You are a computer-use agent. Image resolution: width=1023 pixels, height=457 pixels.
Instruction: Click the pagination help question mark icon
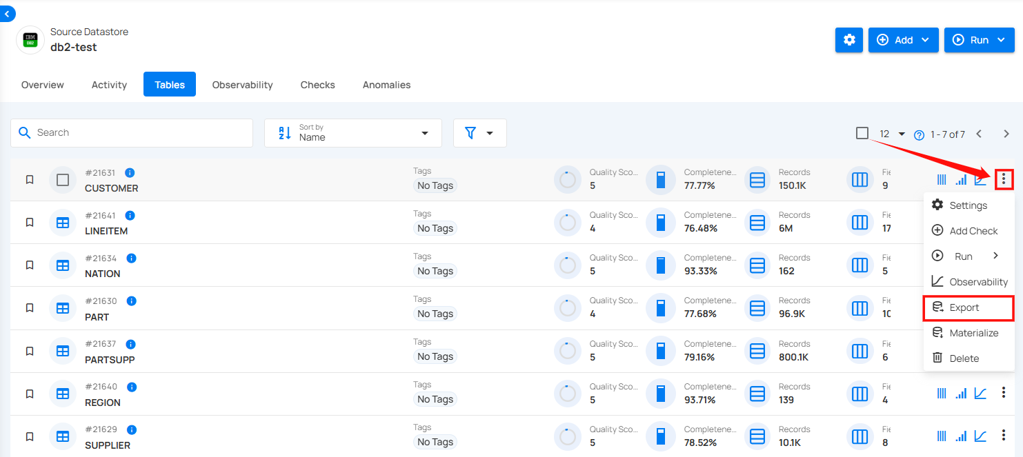tap(919, 135)
